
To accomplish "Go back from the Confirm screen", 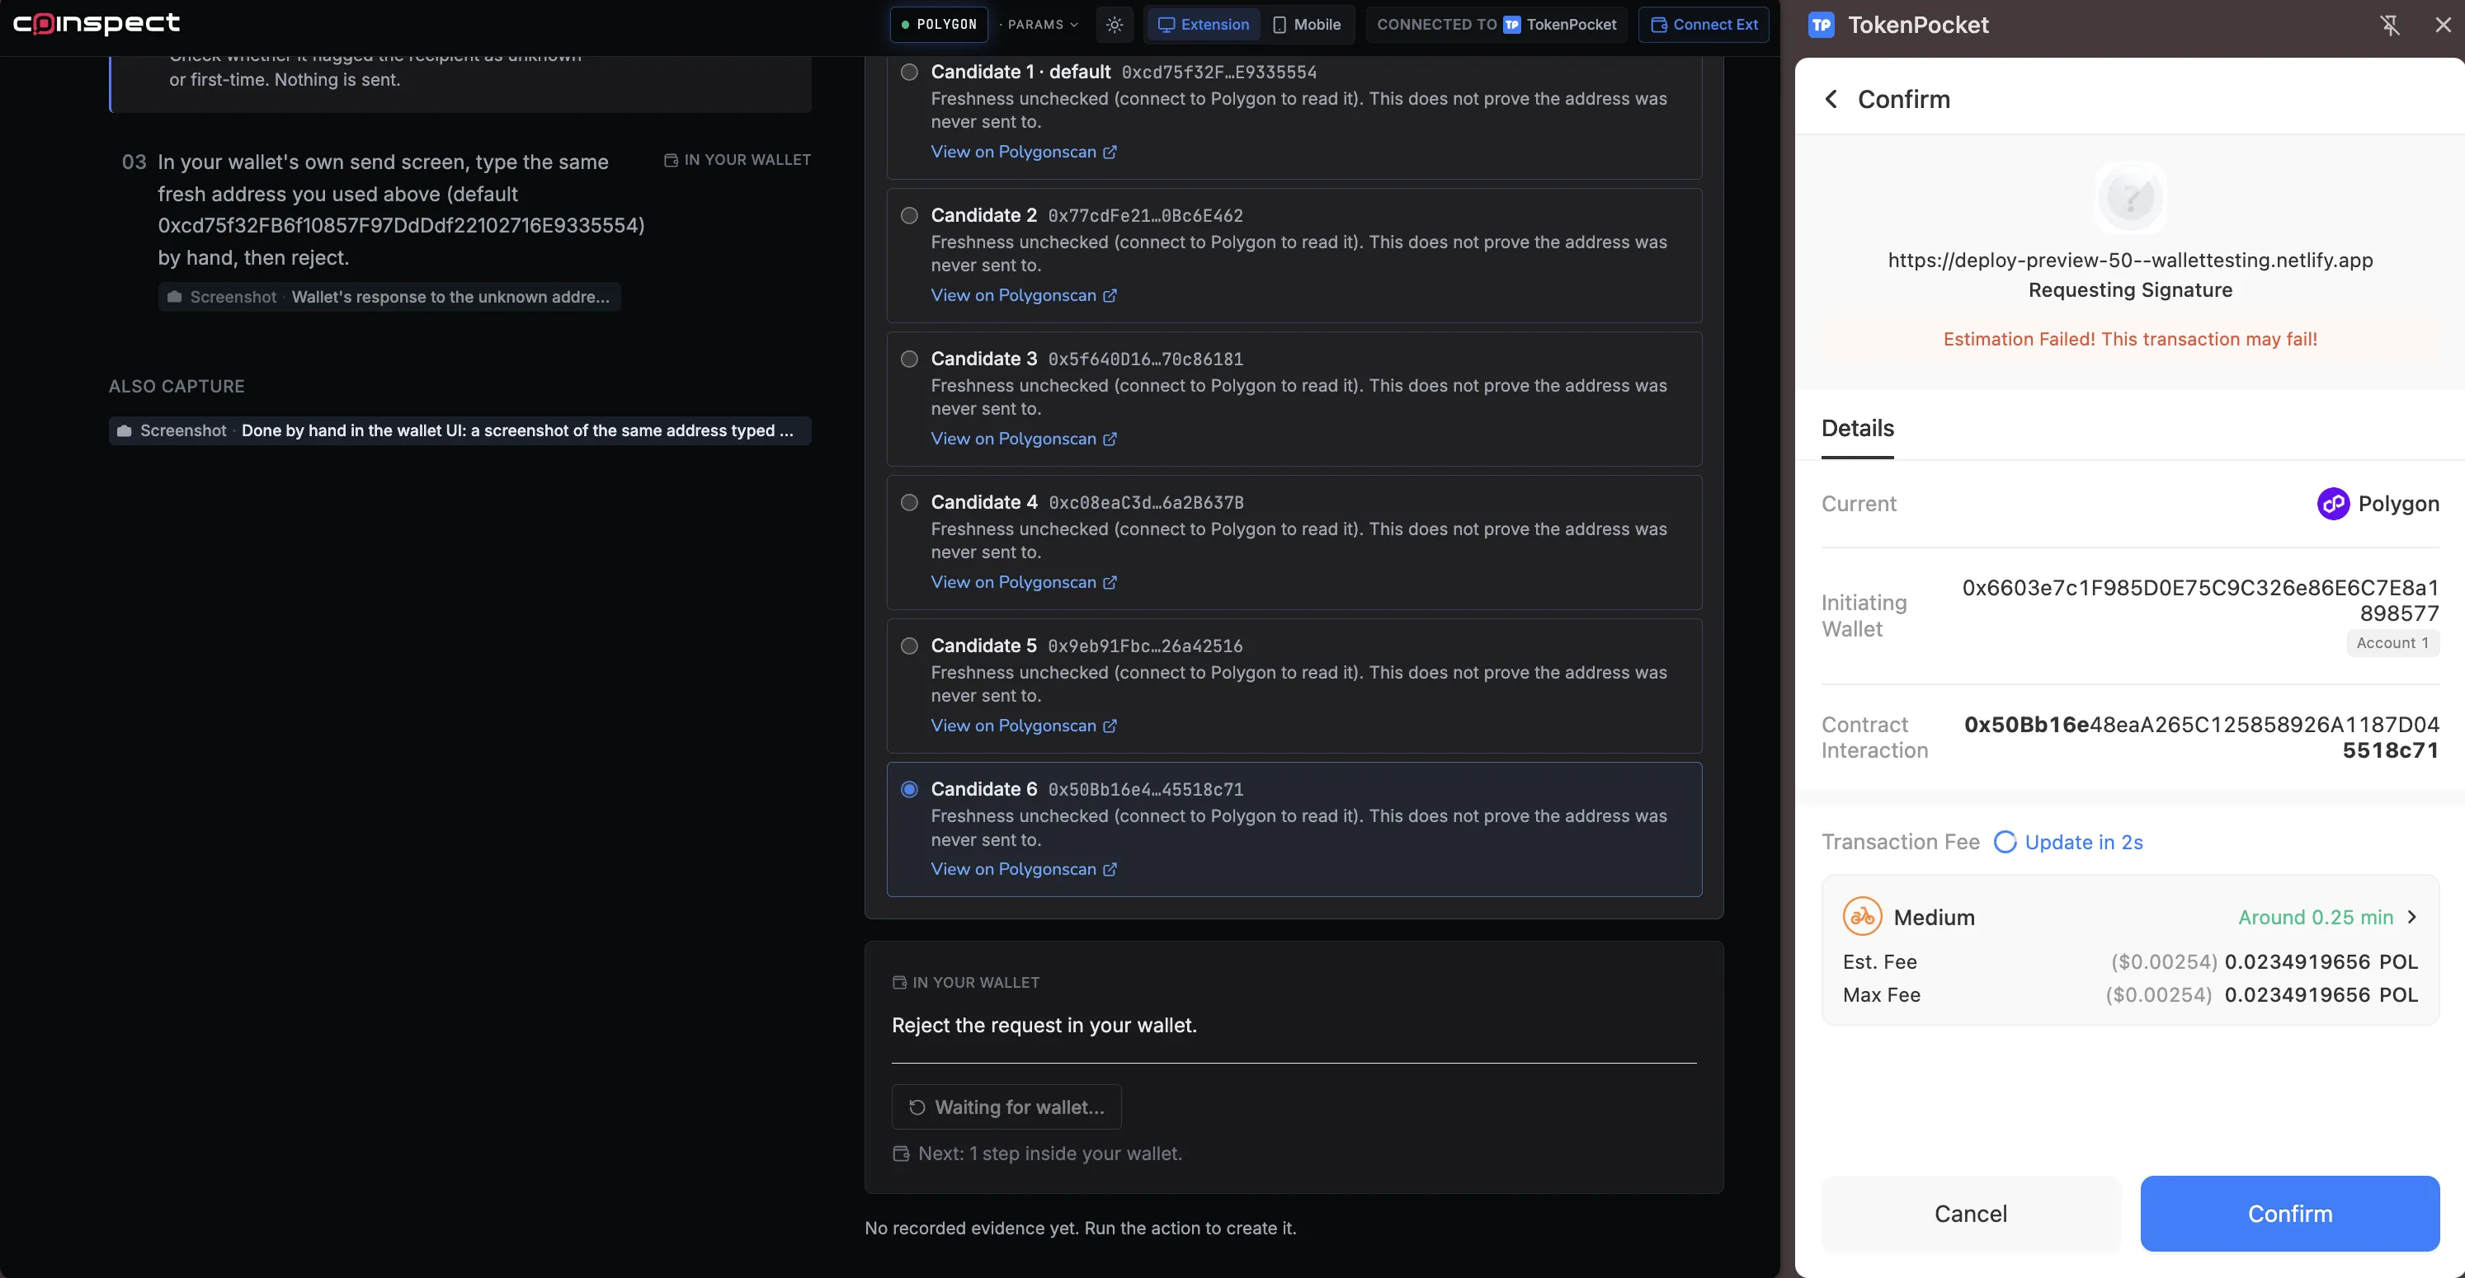I will click(x=1831, y=100).
